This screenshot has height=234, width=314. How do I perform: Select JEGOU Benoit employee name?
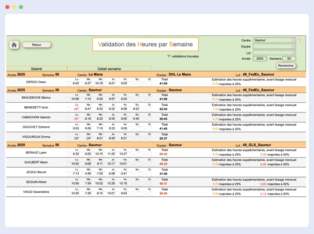pyautogui.click(x=37, y=172)
